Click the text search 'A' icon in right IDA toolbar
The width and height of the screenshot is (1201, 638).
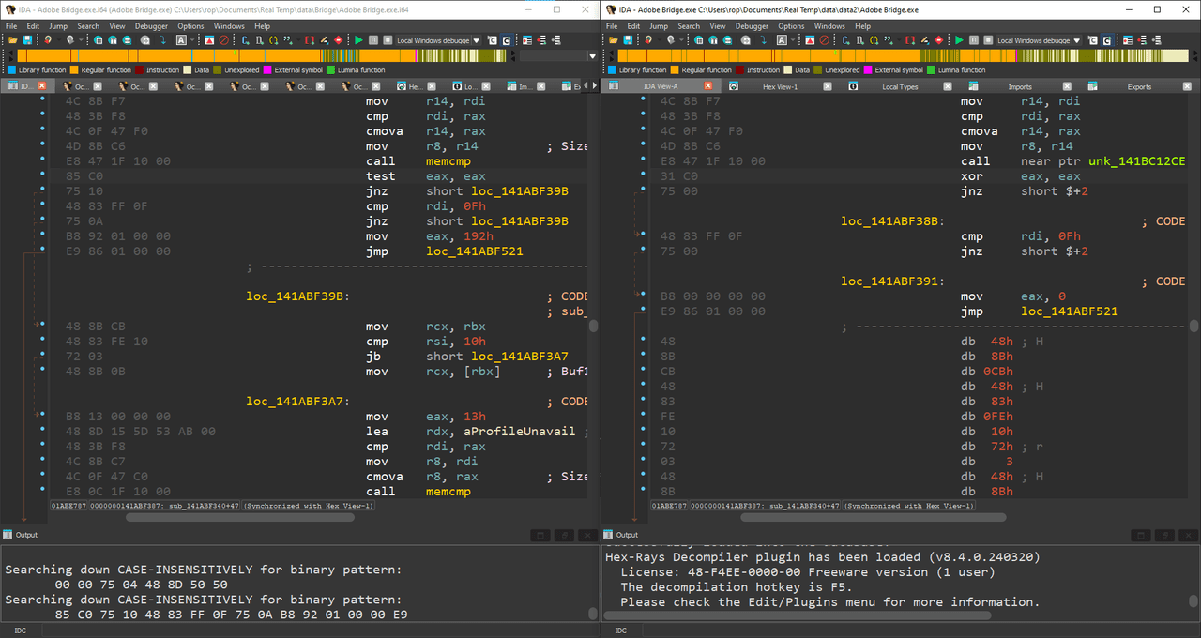pyautogui.click(x=782, y=40)
